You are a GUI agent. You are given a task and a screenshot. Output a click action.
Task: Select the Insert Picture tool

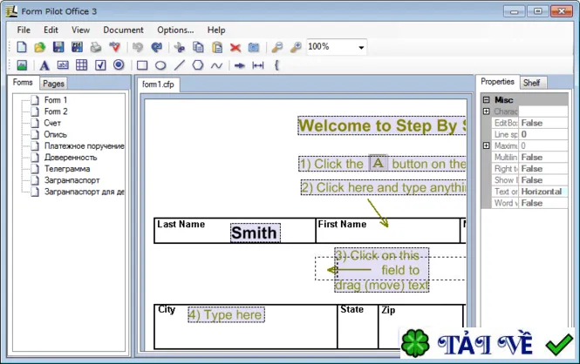[x=22, y=65]
